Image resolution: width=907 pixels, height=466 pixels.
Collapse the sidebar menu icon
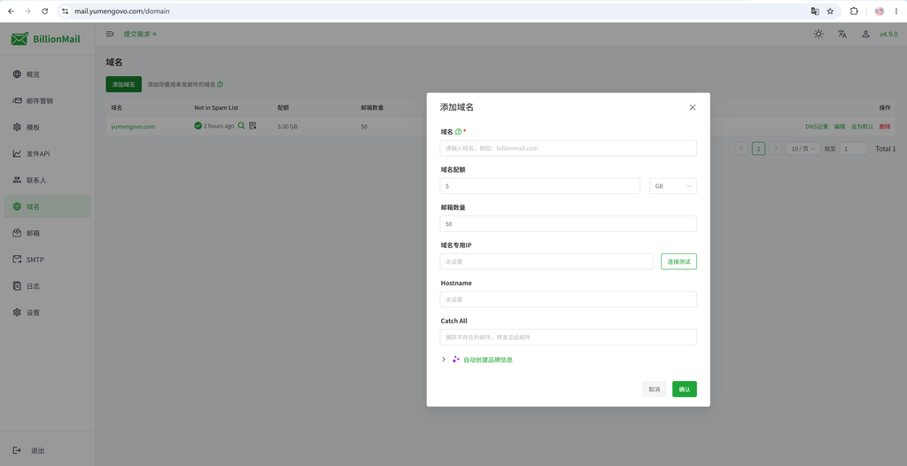tap(110, 35)
